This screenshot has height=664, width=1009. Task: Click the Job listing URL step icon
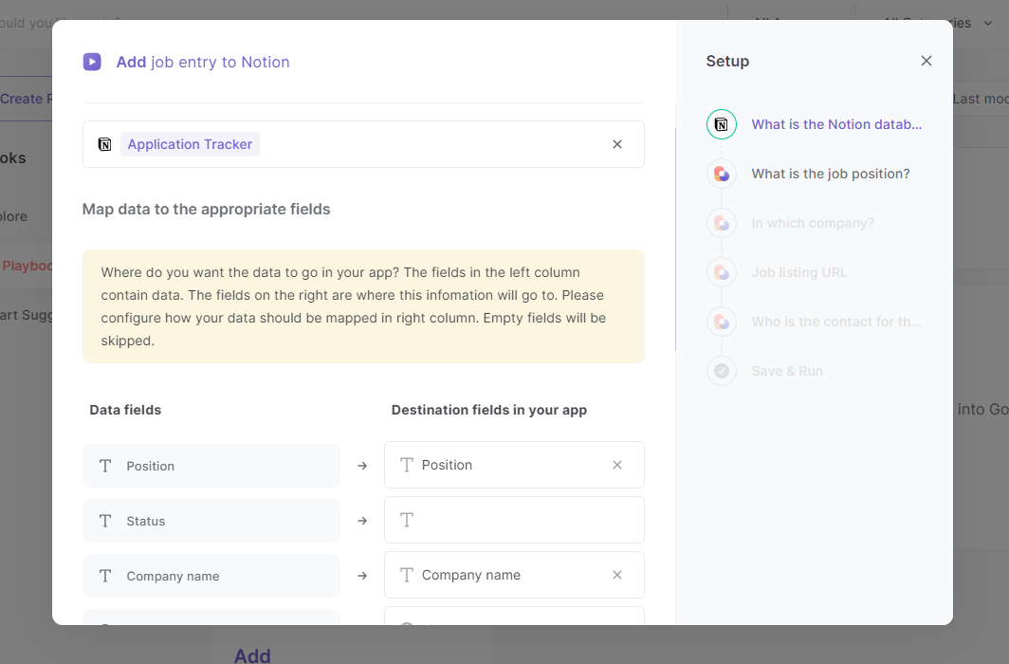pyautogui.click(x=722, y=272)
